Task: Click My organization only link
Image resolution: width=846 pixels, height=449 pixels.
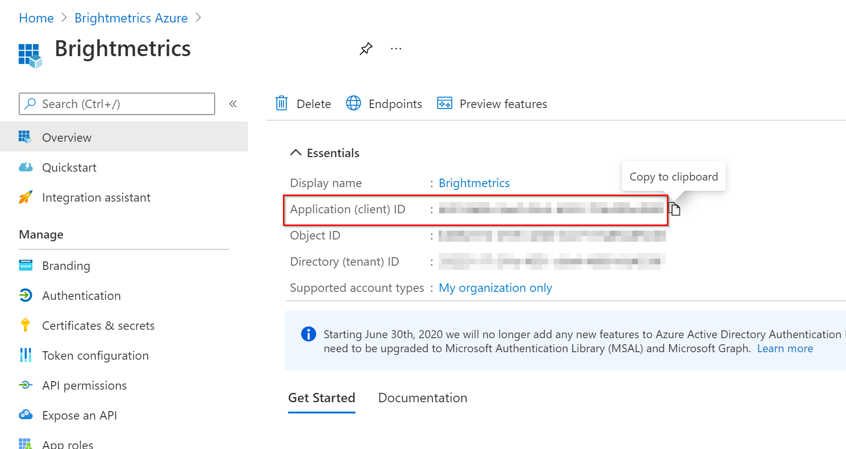Action: [x=495, y=288]
